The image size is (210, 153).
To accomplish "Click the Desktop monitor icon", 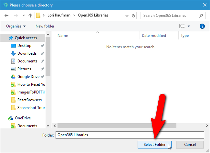I will 13,46.
